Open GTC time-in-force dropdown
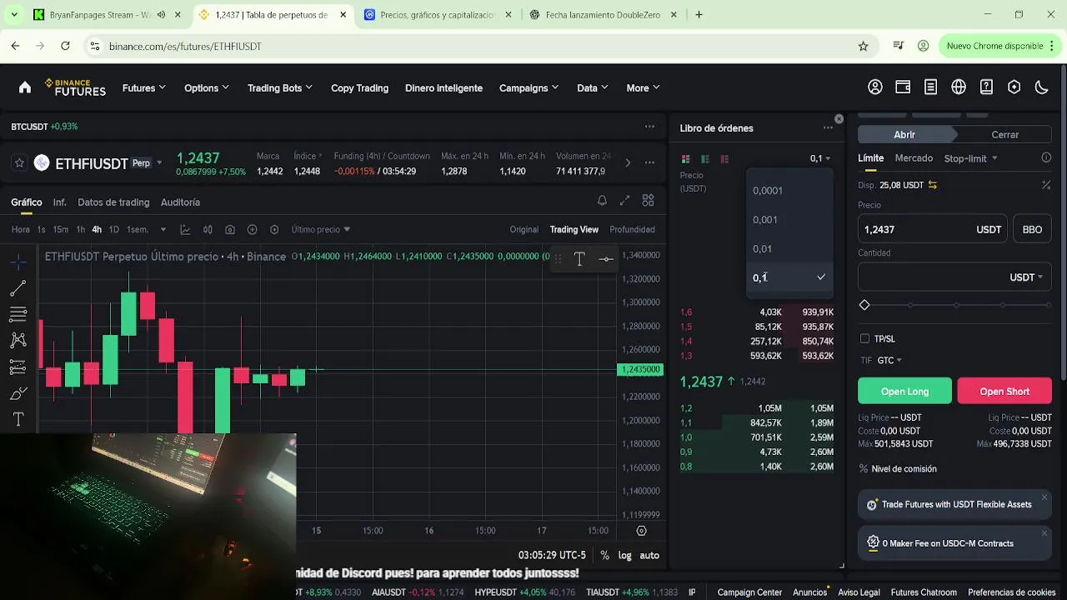Image resolution: width=1067 pixels, height=600 pixels. [889, 360]
